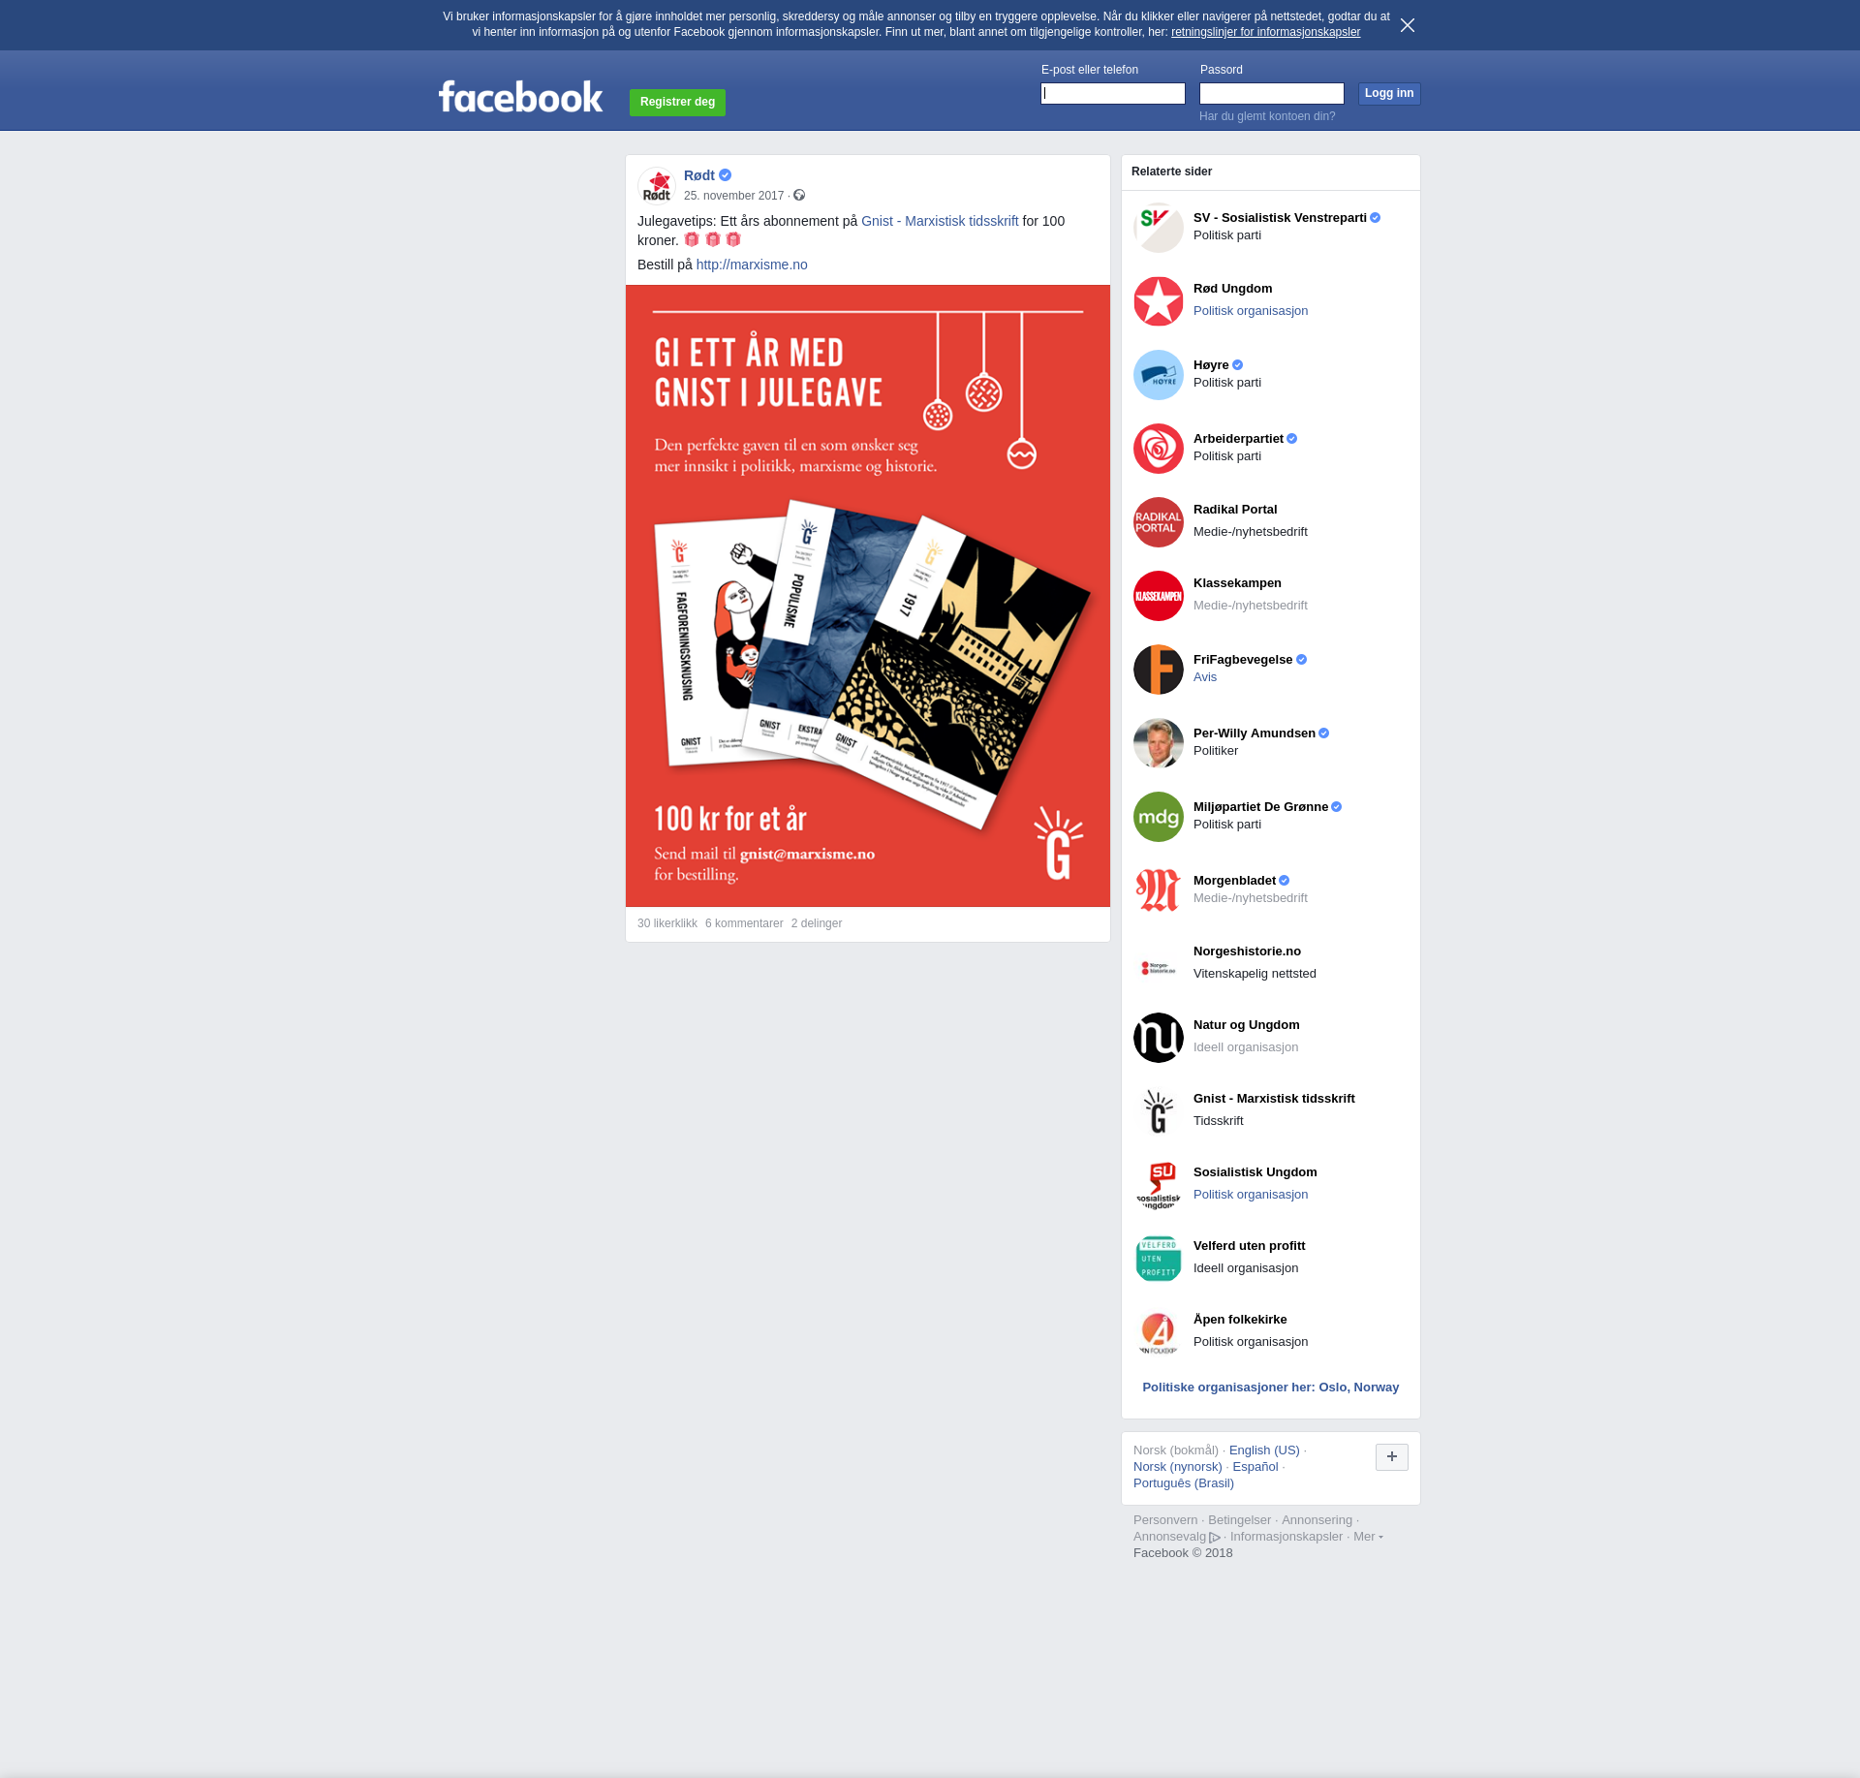
Task: Open Politisk organisasjon under Sosialistisk Ungdom
Action: tap(1251, 1195)
